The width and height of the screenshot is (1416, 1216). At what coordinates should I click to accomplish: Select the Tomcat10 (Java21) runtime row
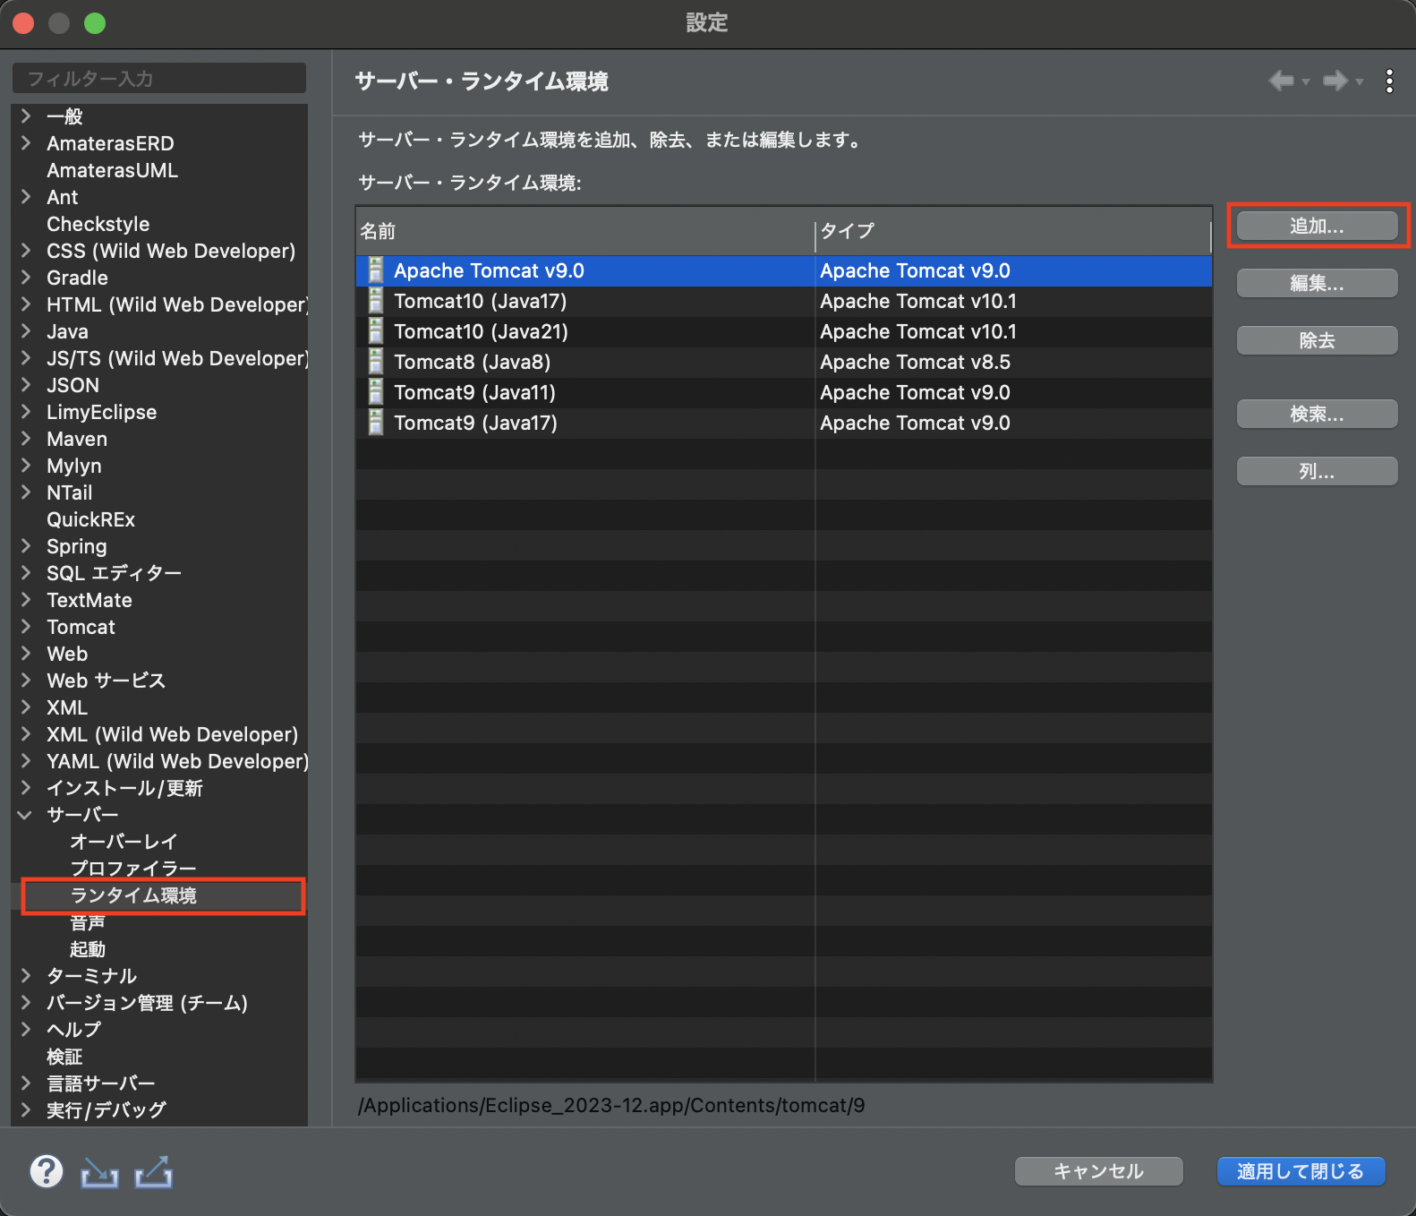pyautogui.click(x=784, y=331)
